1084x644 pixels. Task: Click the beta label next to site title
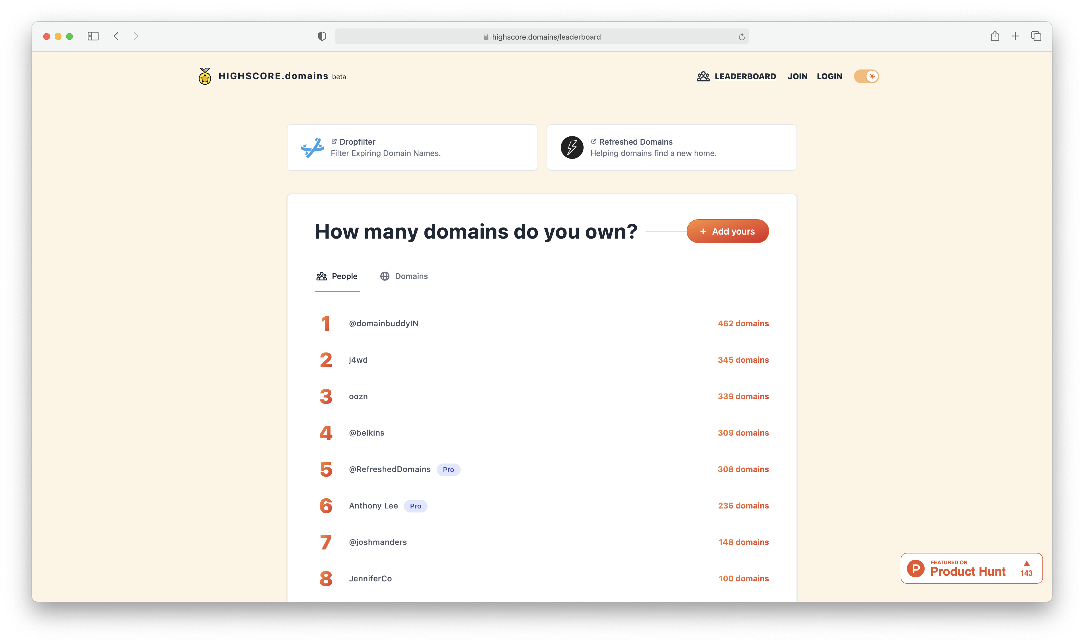click(339, 77)
